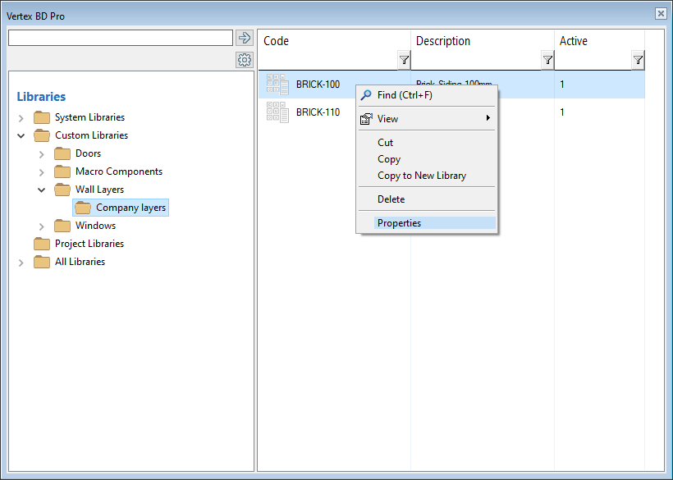Image resolution: width=673 pixels, height=480 pixels.
Task: Open the gear settings icon
Action: [x=244, y=60]
